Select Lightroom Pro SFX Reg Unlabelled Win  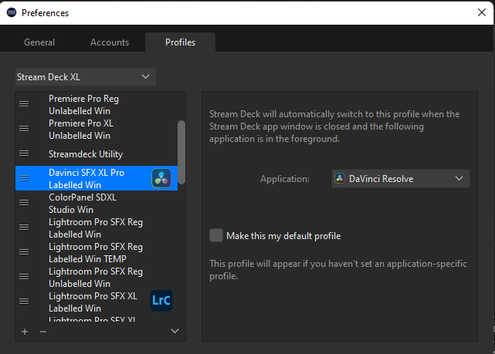[96, 277]
